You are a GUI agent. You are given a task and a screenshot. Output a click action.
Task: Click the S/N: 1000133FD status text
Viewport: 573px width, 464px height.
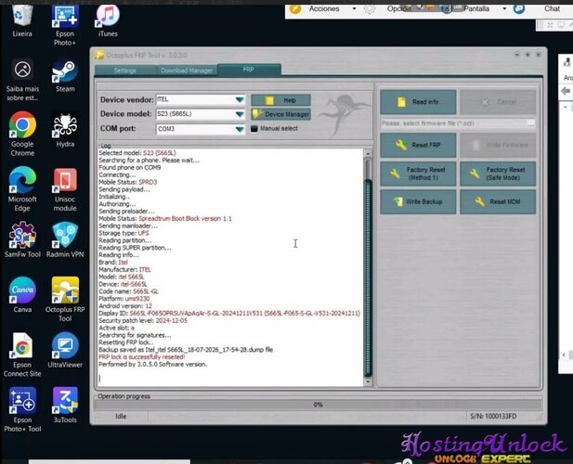[x=493, y=417]
